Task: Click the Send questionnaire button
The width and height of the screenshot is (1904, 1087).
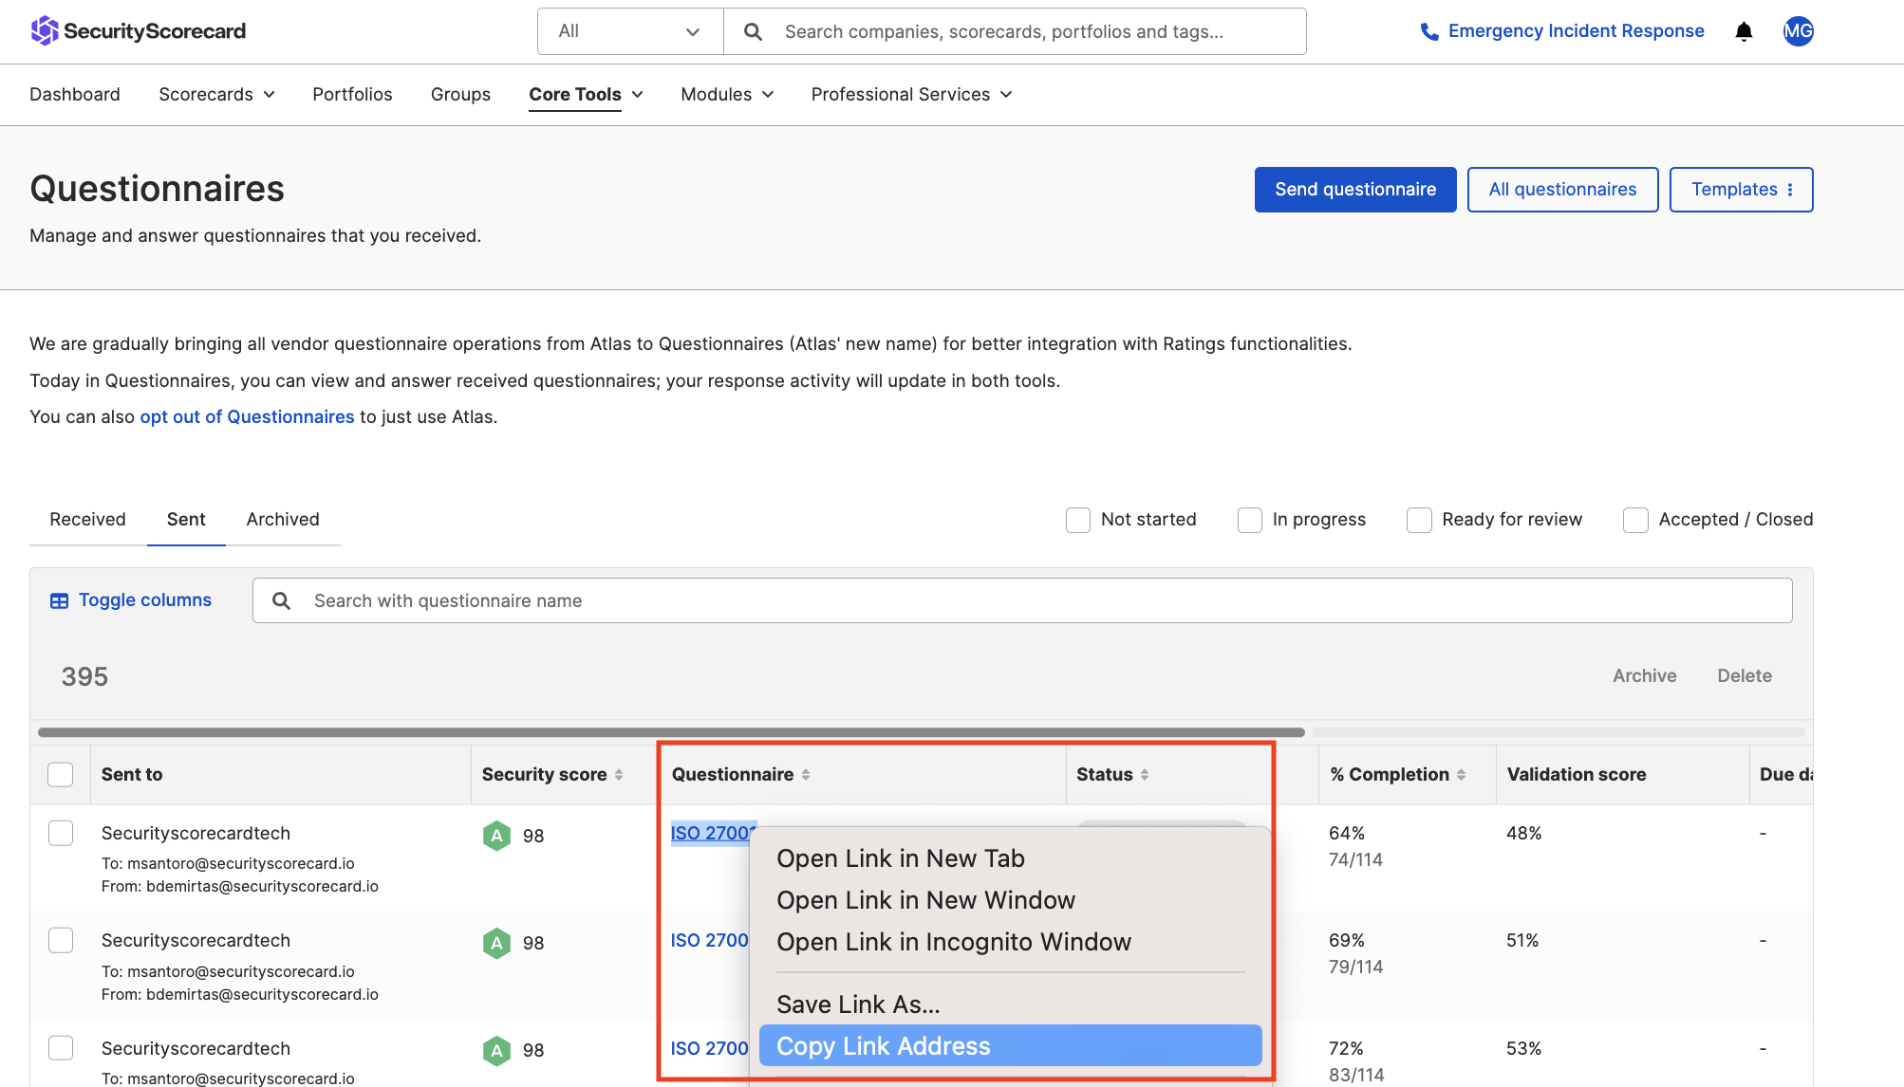Action: (1355, 190)
